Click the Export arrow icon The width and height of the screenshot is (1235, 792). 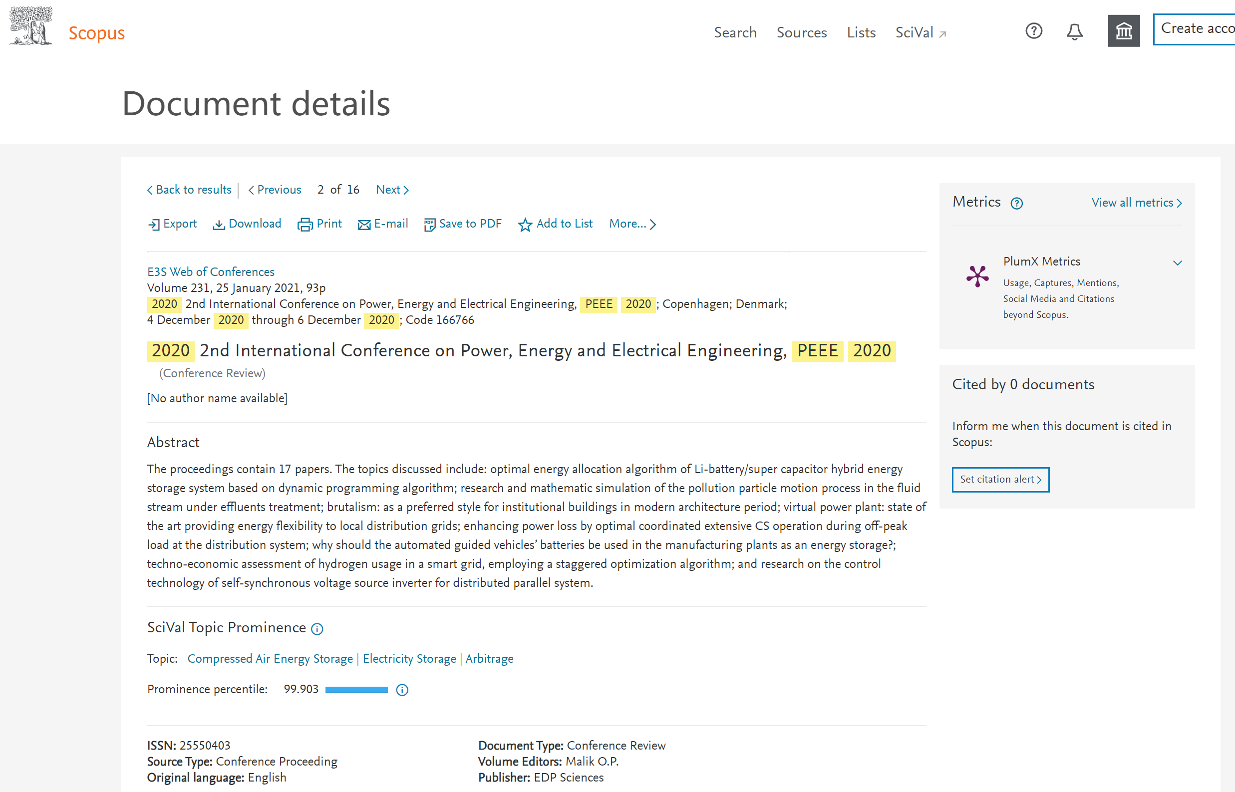pyautogui.click(x=153, y=225)
